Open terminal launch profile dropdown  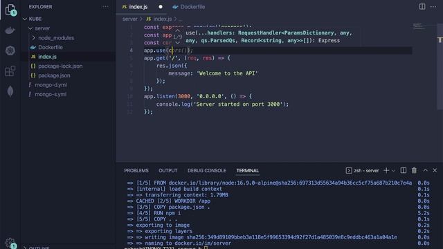coord(393,171)
